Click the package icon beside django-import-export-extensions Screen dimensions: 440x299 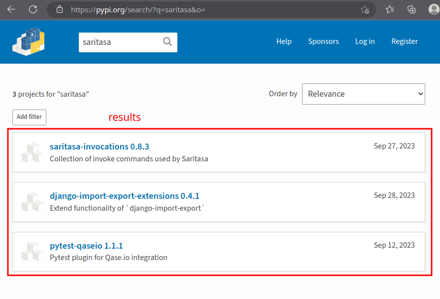click(x=33, y=202)
